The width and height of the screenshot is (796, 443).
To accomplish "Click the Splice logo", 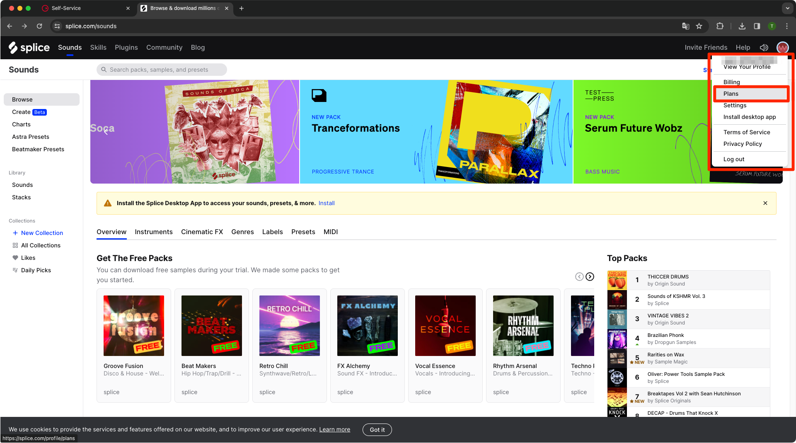I will 29,48.
